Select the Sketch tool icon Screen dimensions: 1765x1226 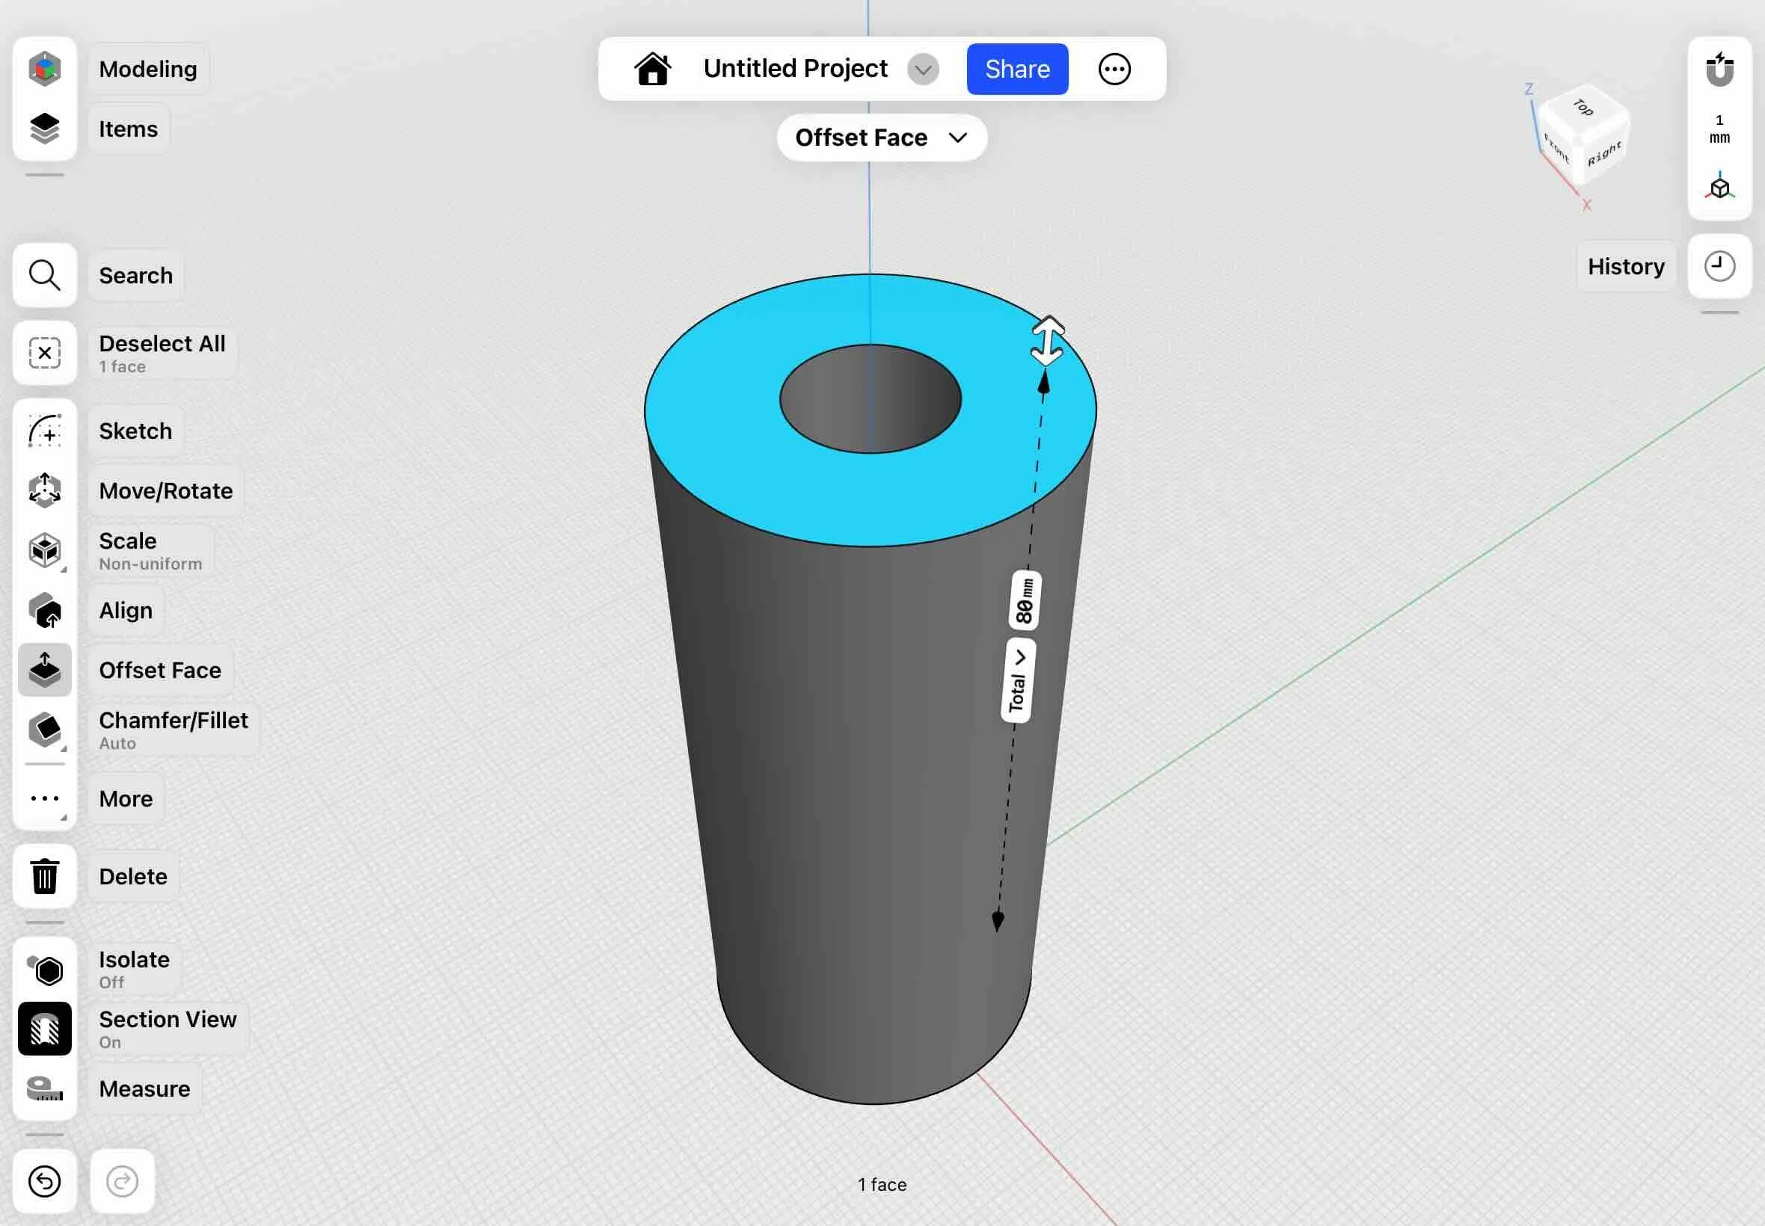[x=45, y=431]
